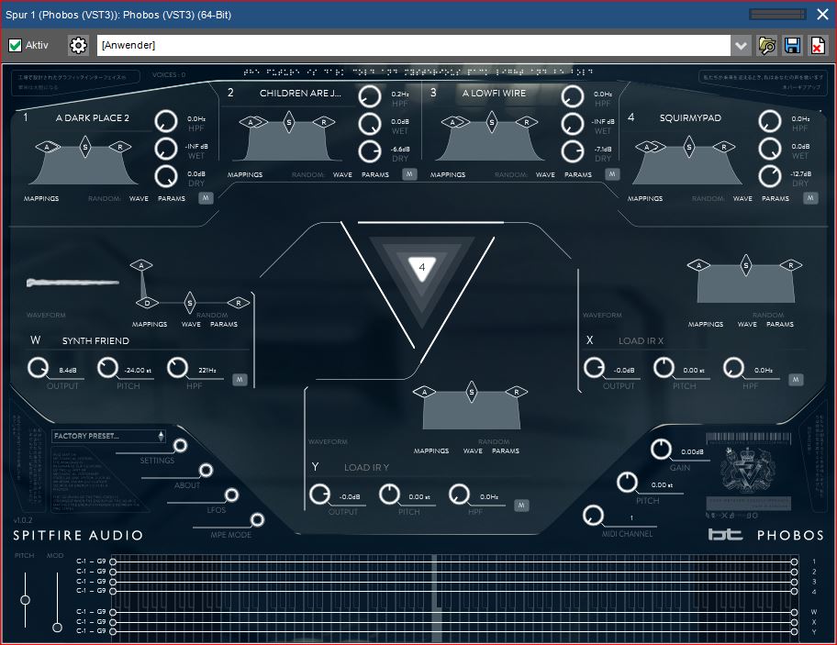Select the A attack handle on convolver X envelope
837x645 pixels.
pyautogui.click(x=698, y=265)
